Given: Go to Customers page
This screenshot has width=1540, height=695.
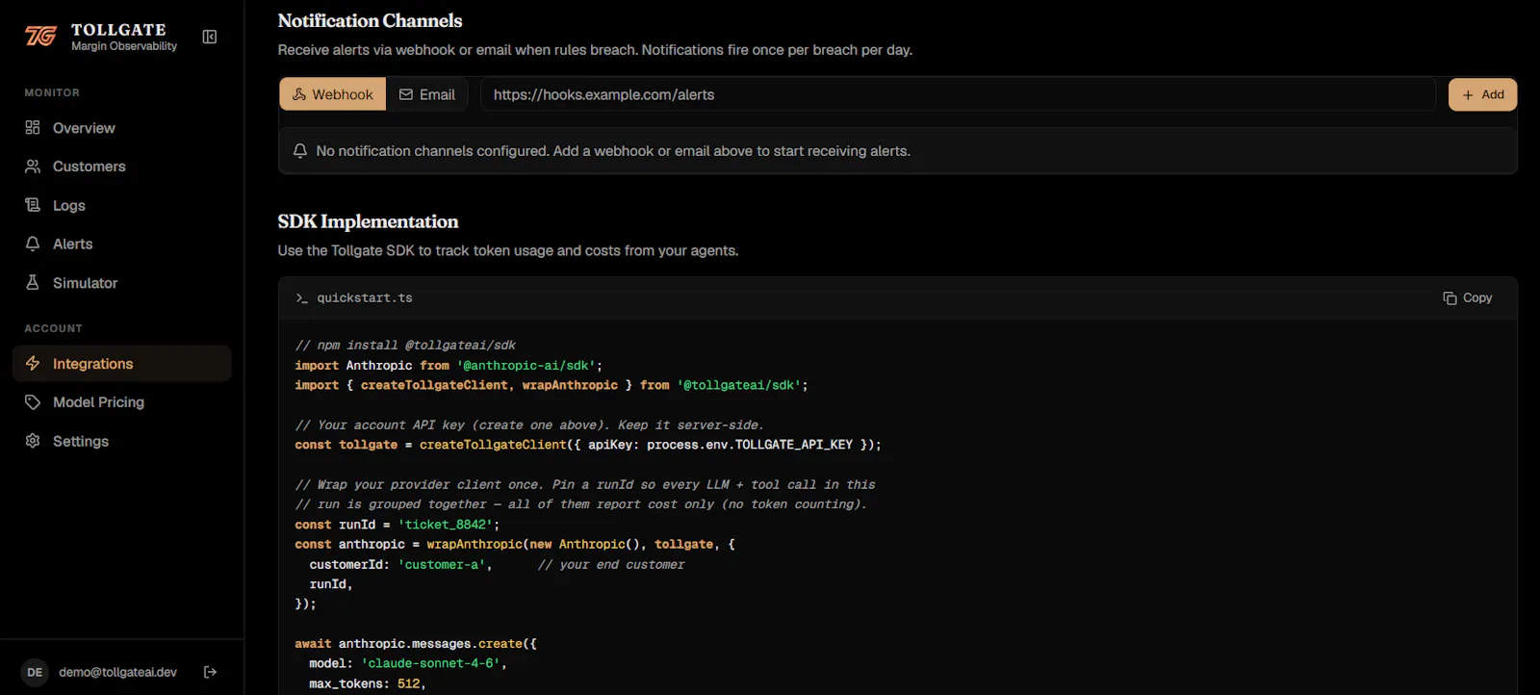Looking at the screenshot, I should (x=122, y=167).
